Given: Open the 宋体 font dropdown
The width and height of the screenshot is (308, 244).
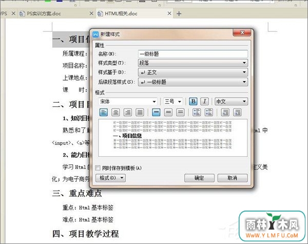Looking at the screenshot, I should (128, 102).
